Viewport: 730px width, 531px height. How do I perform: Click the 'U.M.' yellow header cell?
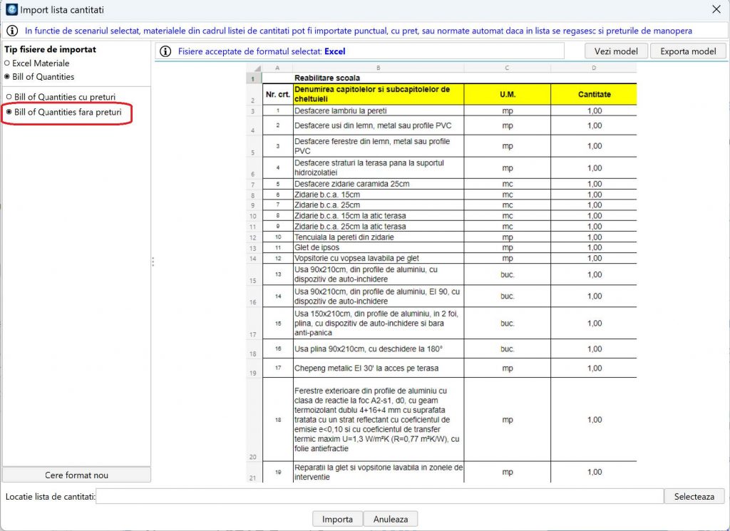[508, 95]
